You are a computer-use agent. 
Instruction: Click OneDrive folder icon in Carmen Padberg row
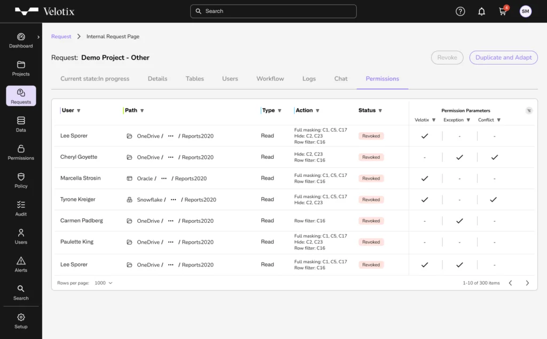click(129, 221)
